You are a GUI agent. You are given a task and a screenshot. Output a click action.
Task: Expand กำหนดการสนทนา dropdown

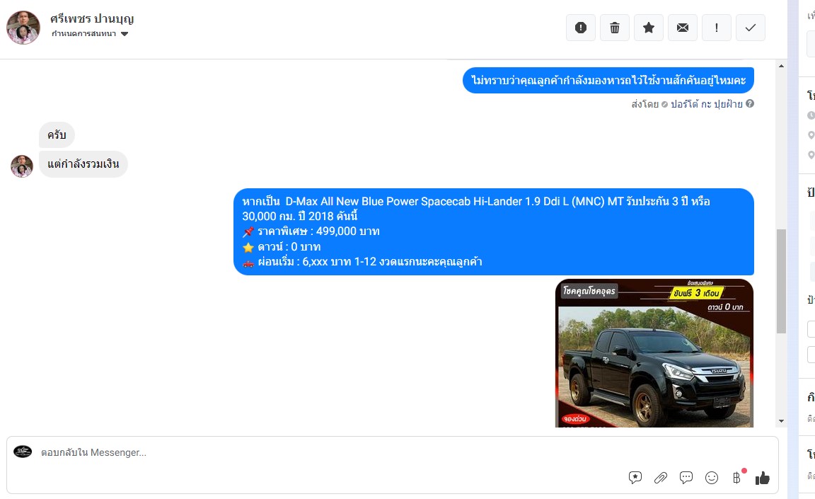(x=90, y=34)
